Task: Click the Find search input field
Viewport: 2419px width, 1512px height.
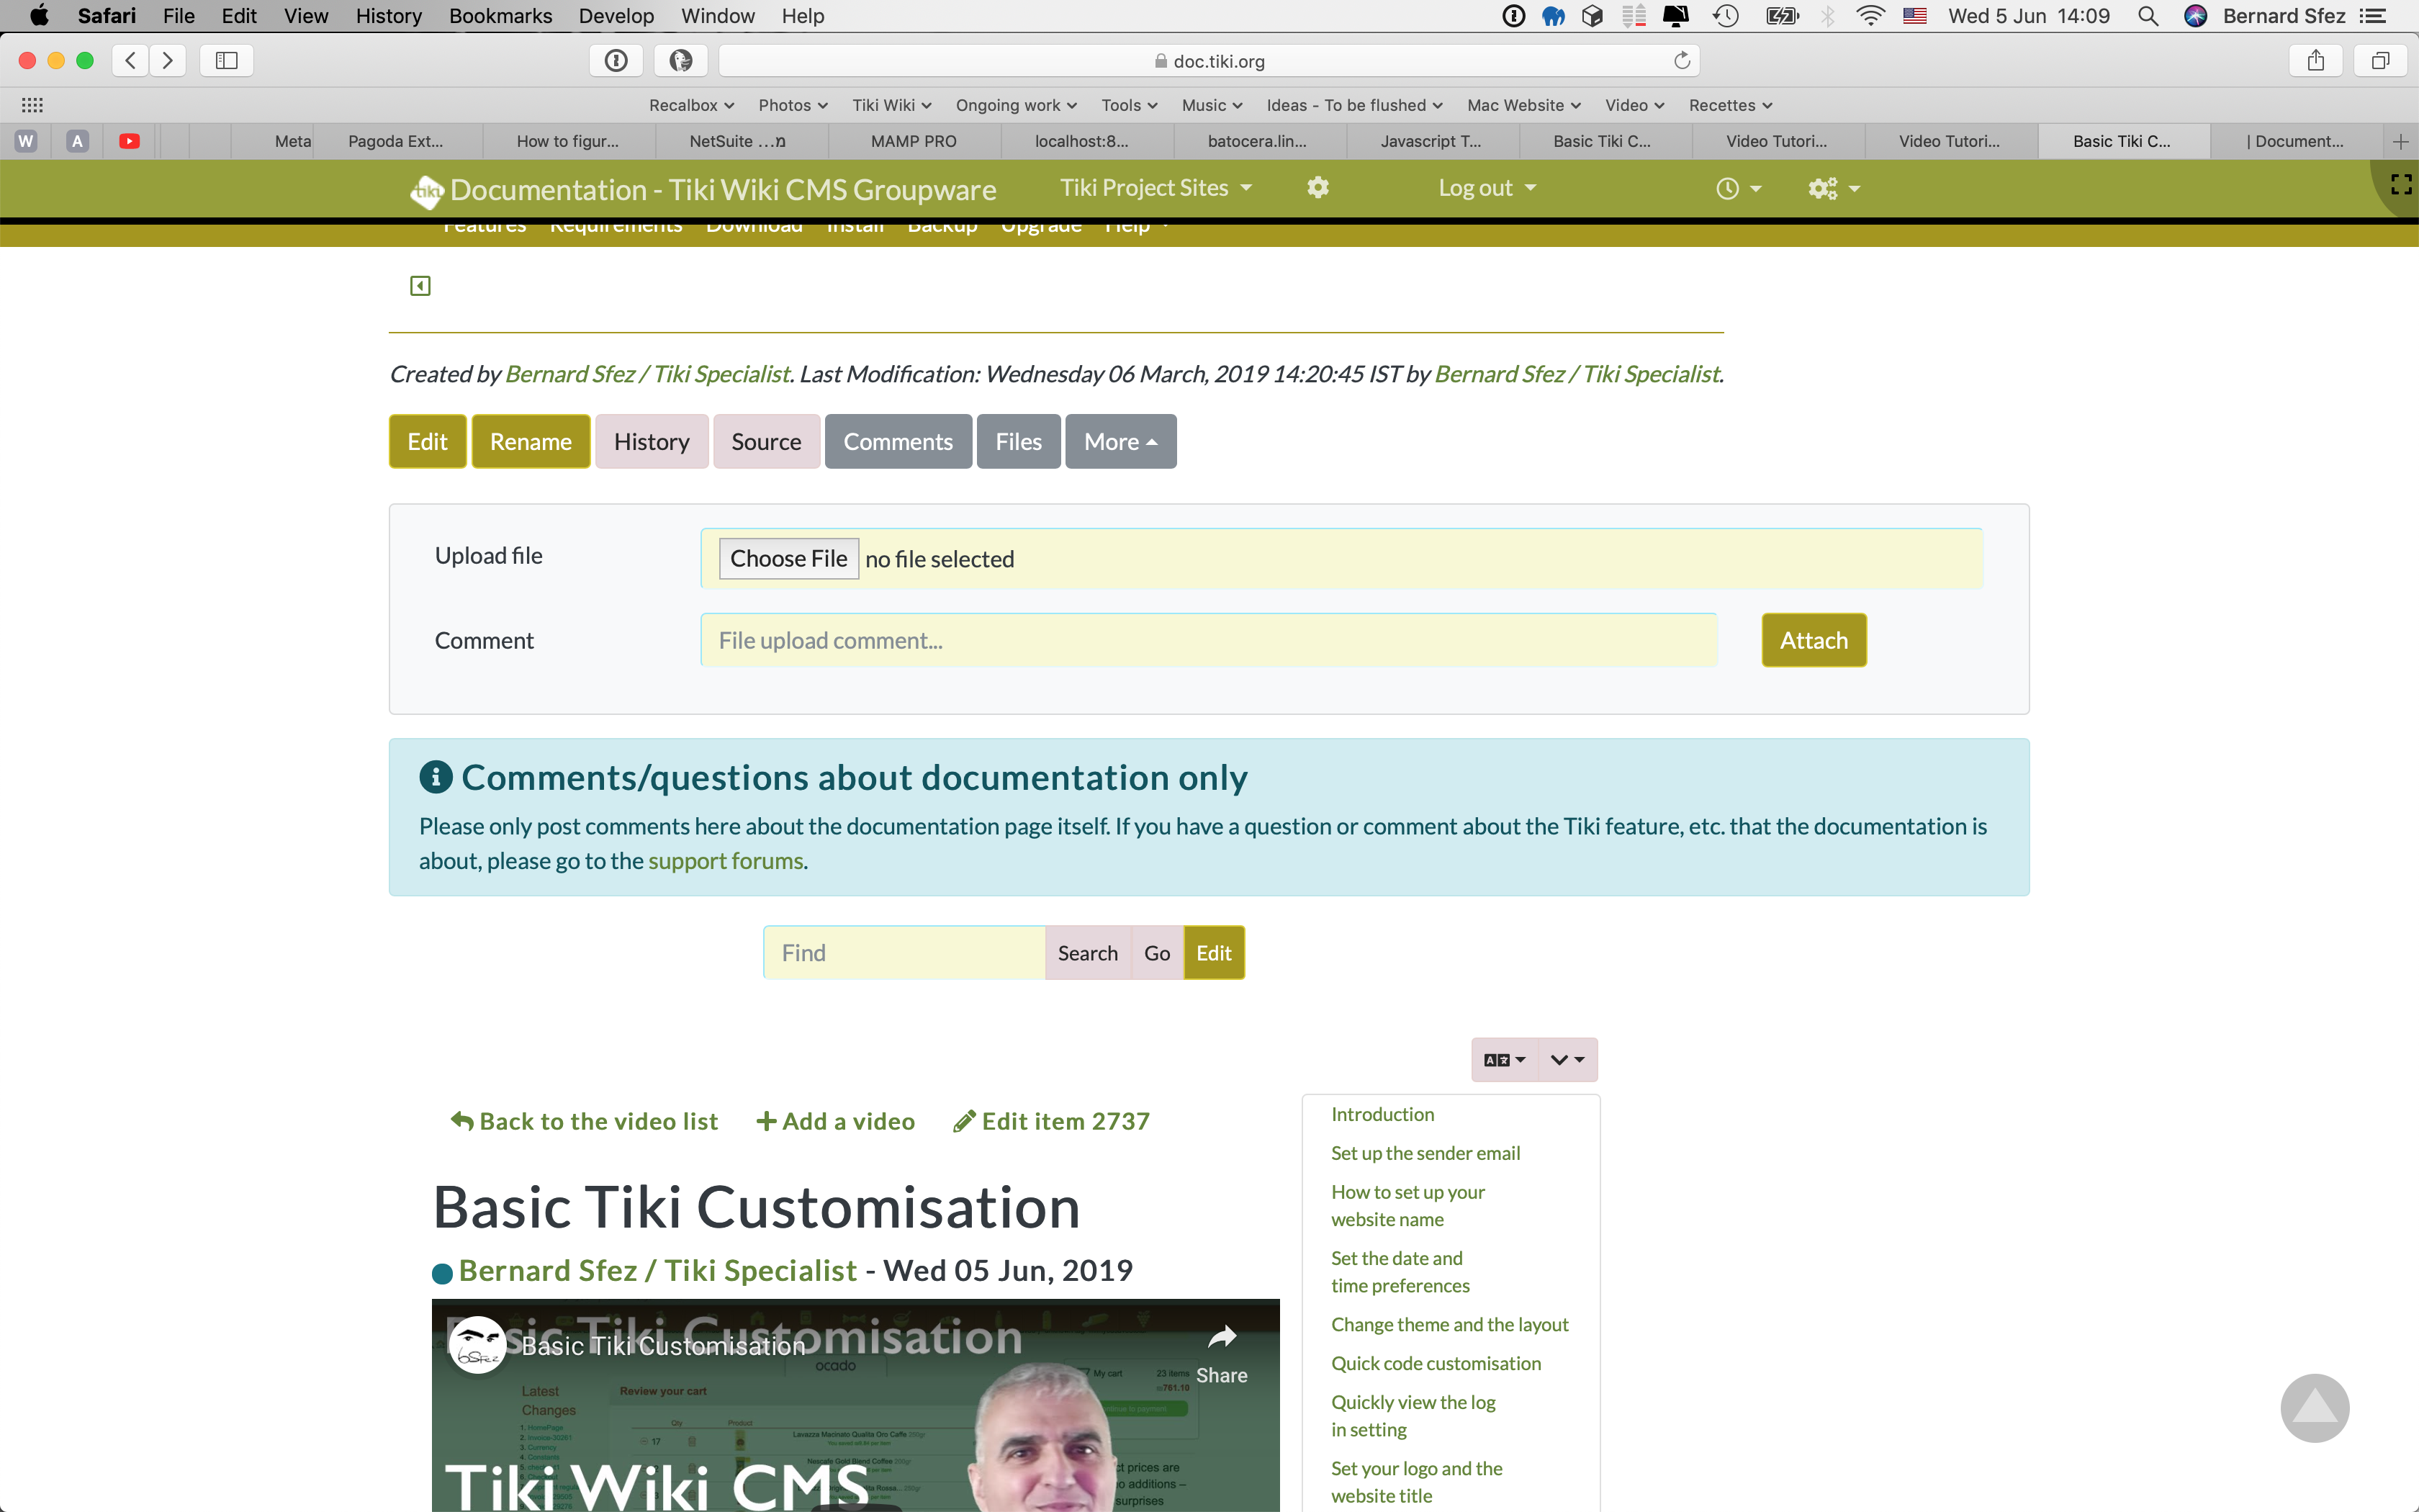Action: tap(905, 952)
